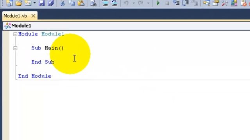Image resolution: width=250 pixels, height=140 pixels.
Task: Click the 'Sub Main()' code line
Action: (48, 48)
